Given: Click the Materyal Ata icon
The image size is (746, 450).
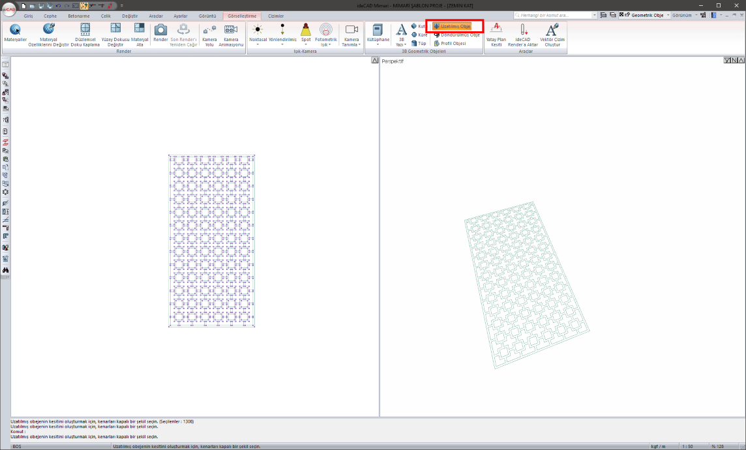Looking at the screenshot, I should point(139,33).
